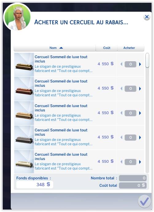
Task: Sort list by the Nom column
Action: [x=55, y=48]
